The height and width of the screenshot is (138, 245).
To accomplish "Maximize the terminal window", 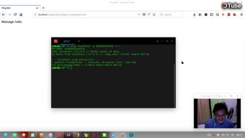I will pos(167,41).
